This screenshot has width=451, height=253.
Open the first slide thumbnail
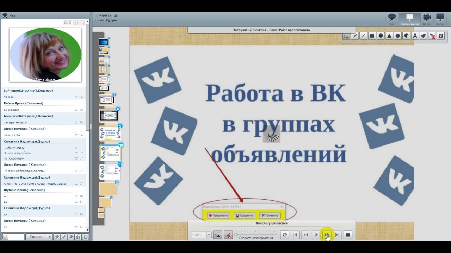(104, 42)
